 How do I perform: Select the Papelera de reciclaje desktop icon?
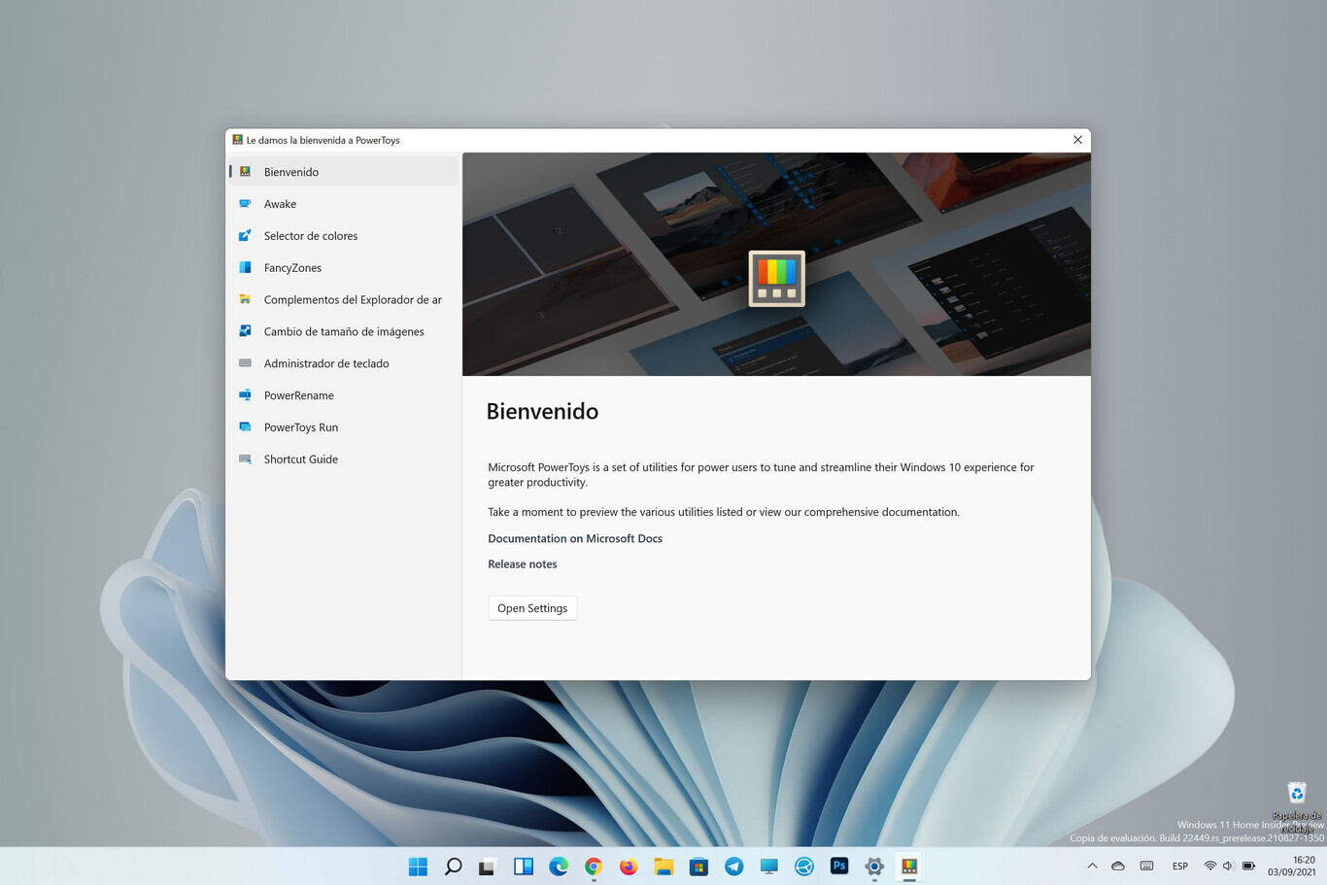tap(1297, 806)
